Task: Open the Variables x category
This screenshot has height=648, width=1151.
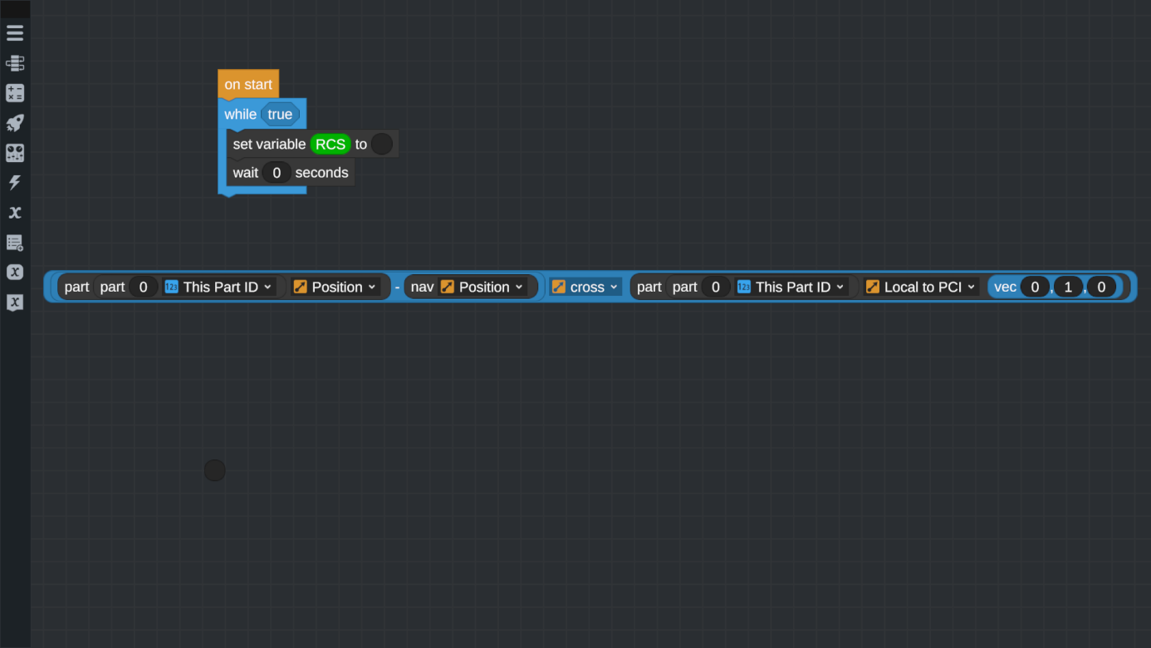Action: [15, 213]
